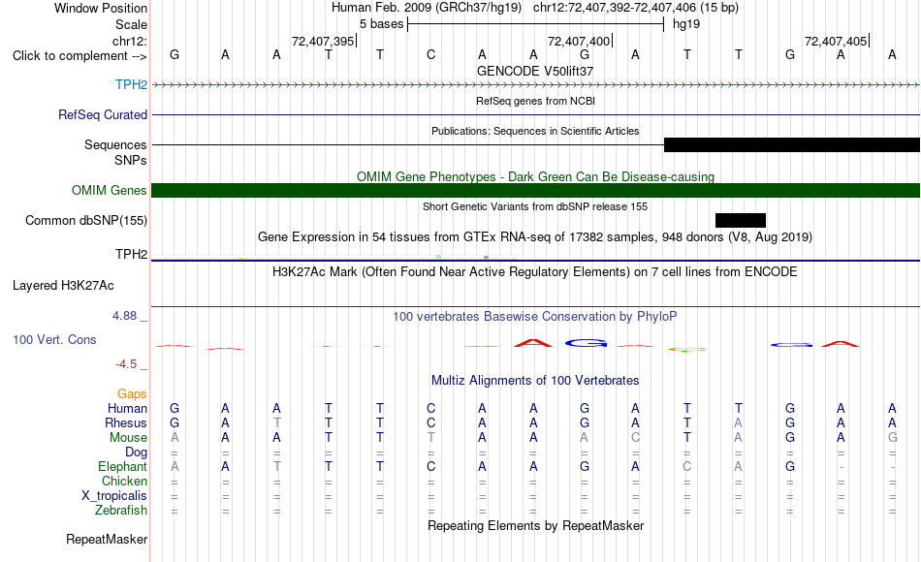Click the hg19 label beside scale bar
Screen dimensions: 921x562
686,24
